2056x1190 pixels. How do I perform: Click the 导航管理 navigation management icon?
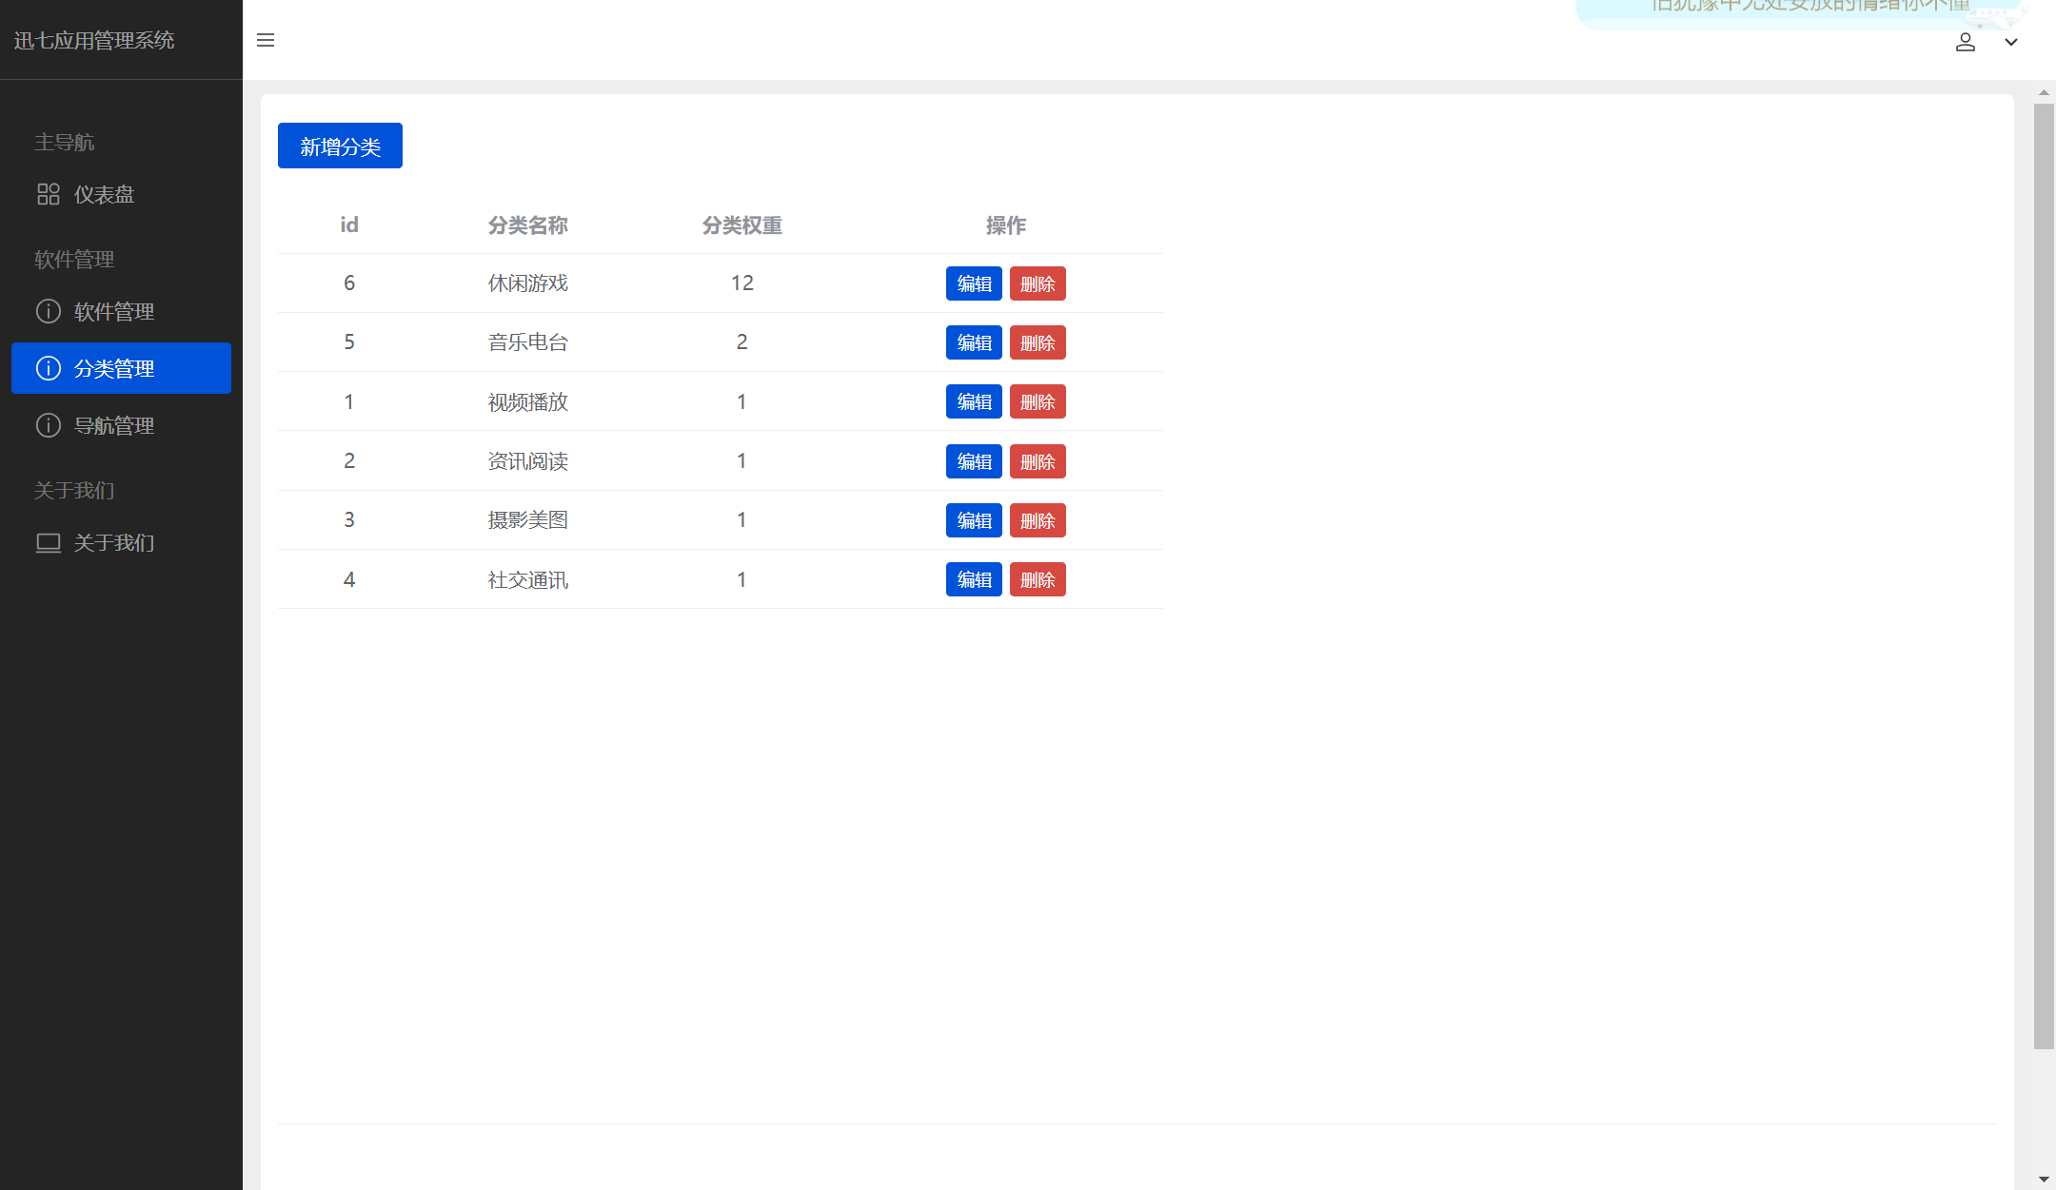pyautogui.click(x=47, y=425)
